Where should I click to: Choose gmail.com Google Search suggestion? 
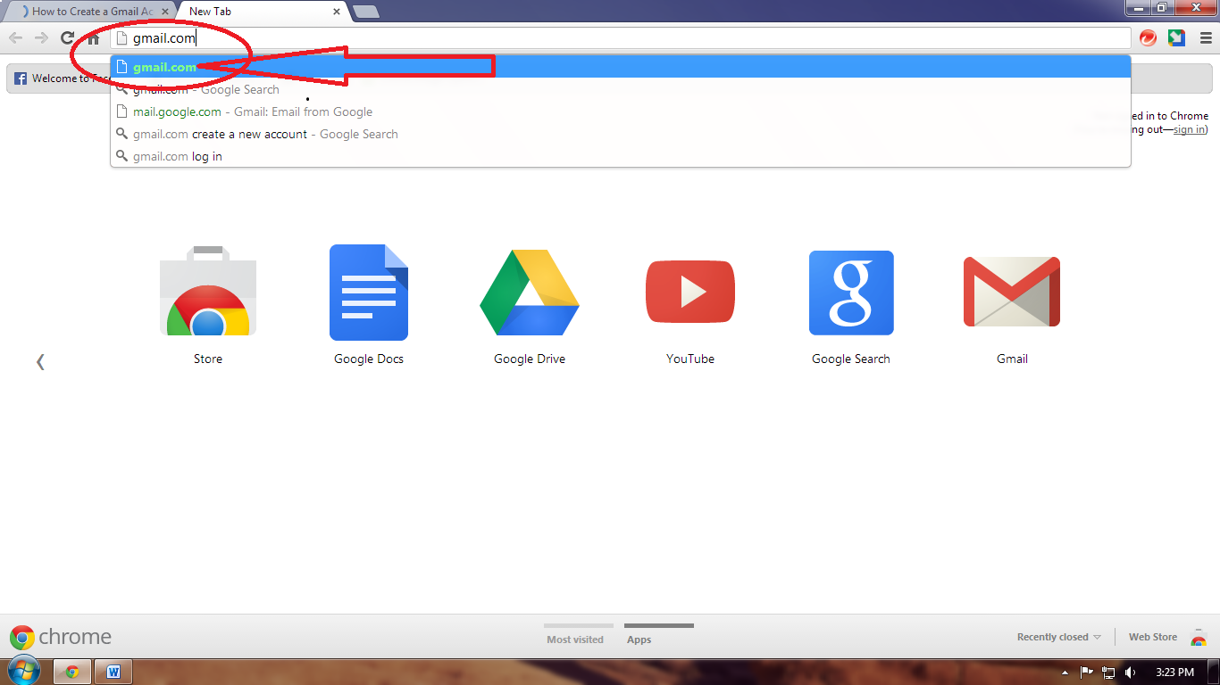click(621, 89)
